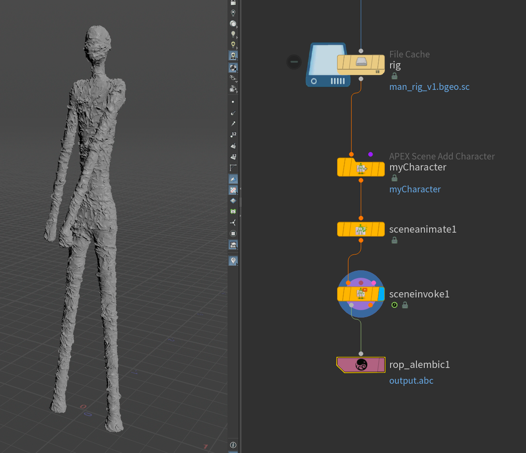
Task: Click the clock time-dependency badge under sceneinvoke1
Action: [394, 305]
